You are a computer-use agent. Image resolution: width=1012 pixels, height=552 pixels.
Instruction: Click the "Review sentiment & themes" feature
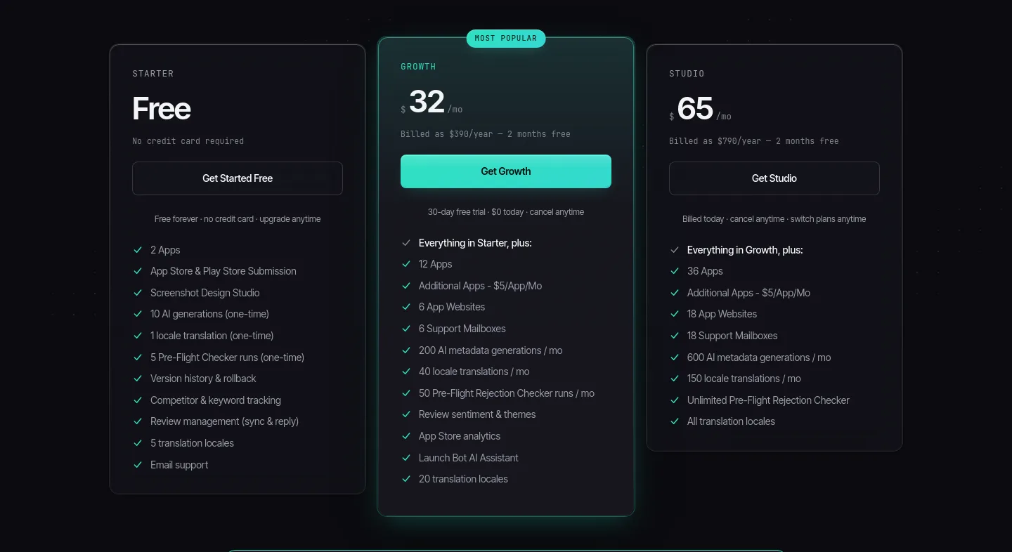click(477, 414)
